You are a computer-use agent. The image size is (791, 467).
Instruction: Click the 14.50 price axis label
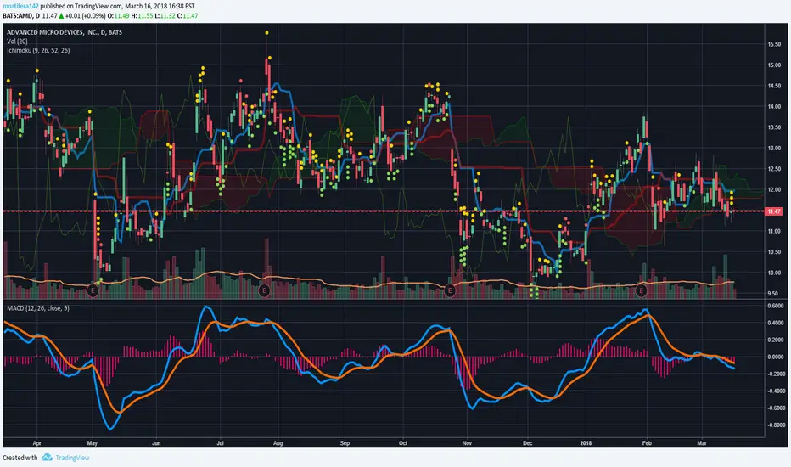click(x=774, y=87)
